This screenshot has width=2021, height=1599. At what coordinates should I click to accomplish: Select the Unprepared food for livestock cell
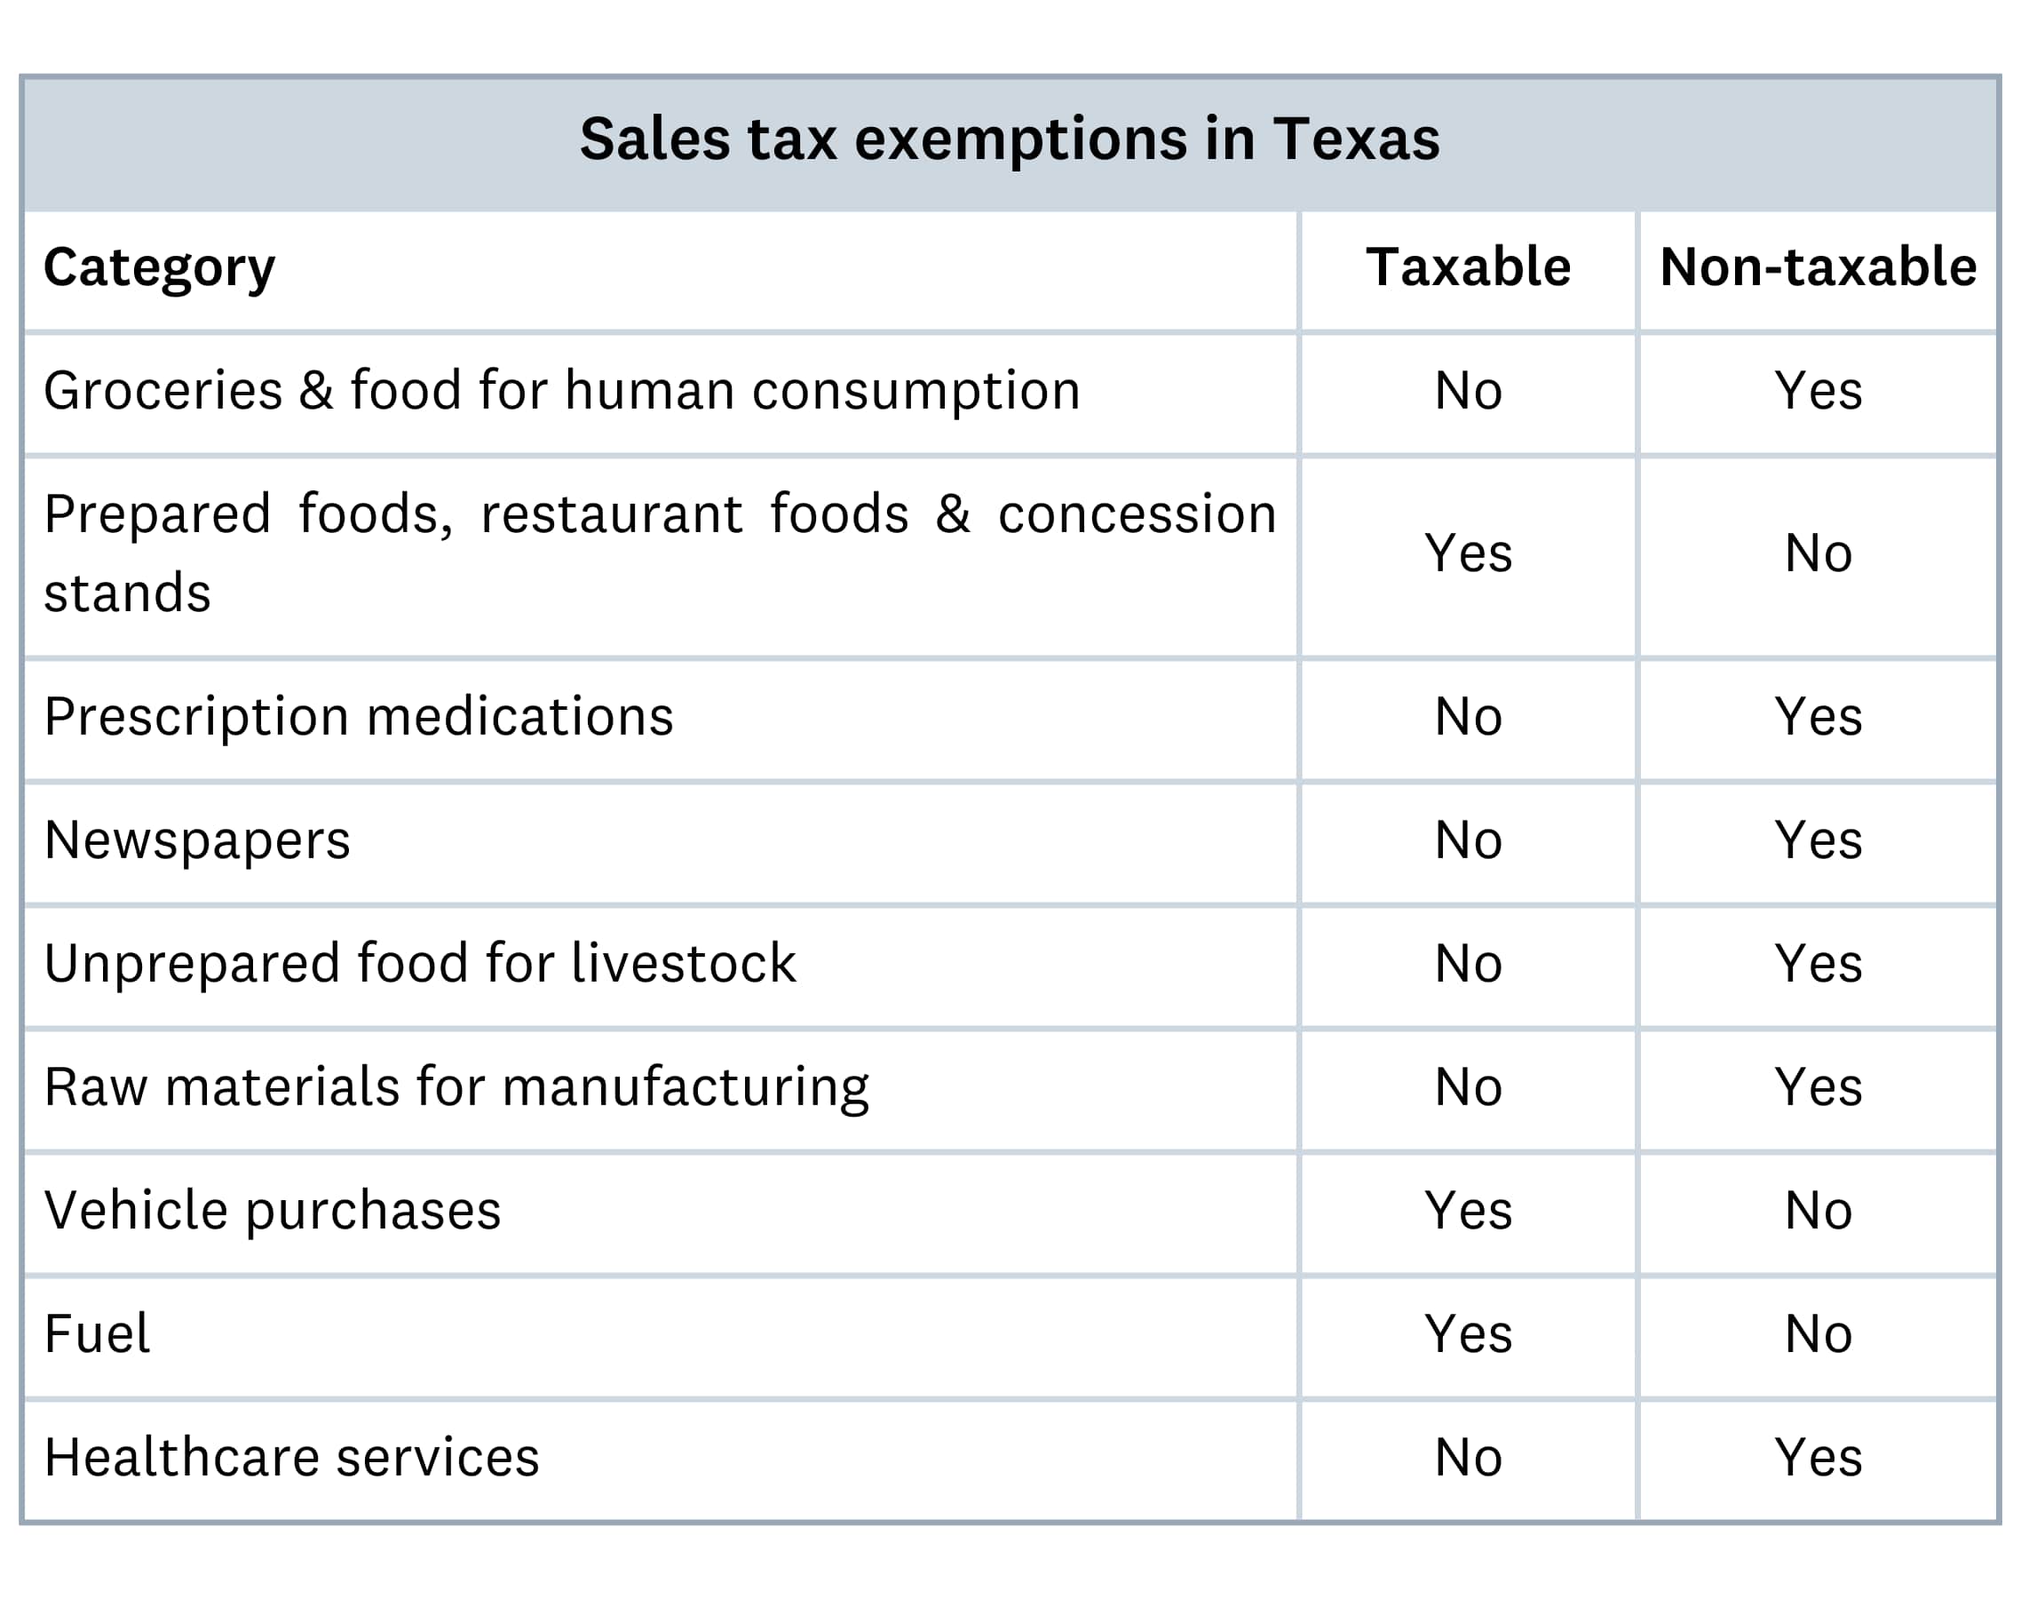420,963
